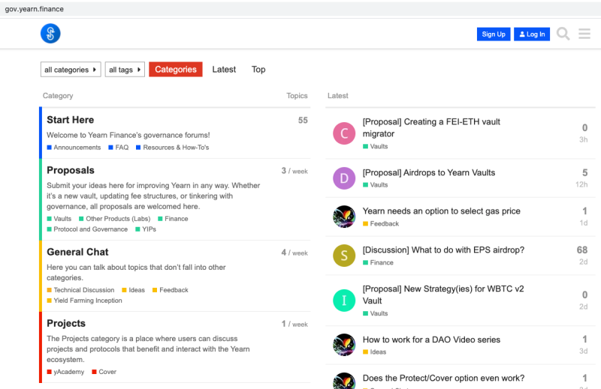Screen dimensions: 601x389
Task: Click the green I avatar on WBTC v2 proposal
Action: pos(344,301)
